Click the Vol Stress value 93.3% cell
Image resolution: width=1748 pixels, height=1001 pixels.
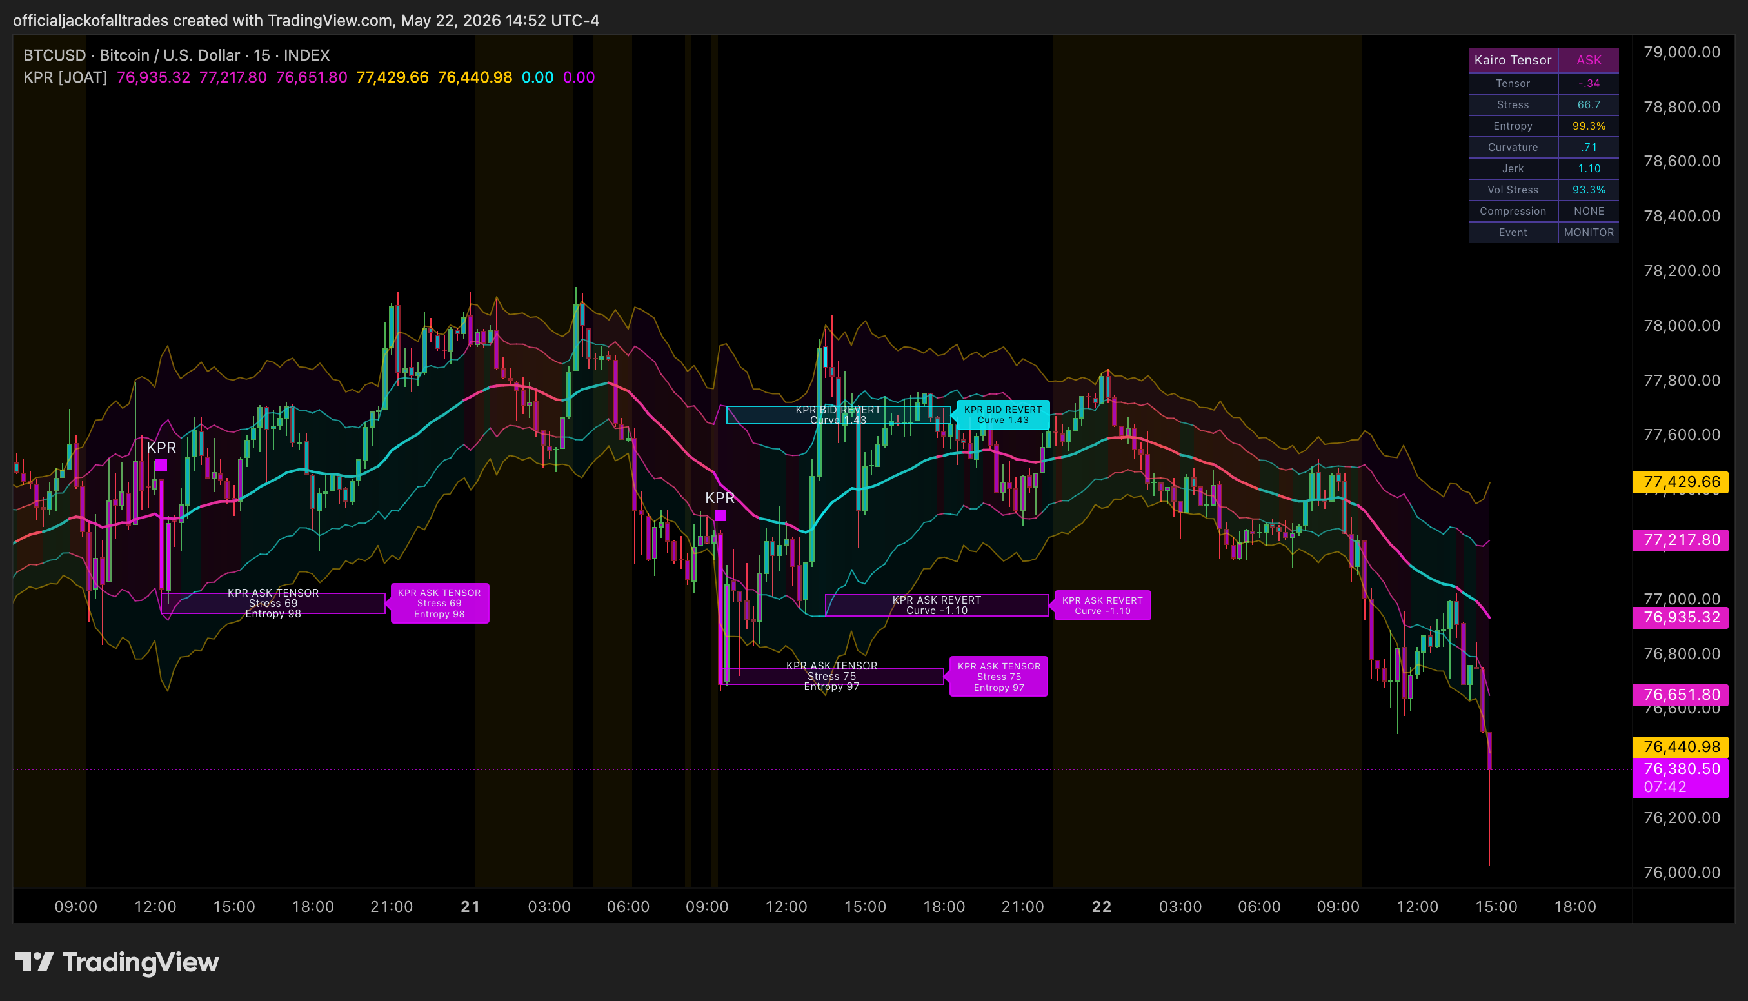click(1589, 190)
